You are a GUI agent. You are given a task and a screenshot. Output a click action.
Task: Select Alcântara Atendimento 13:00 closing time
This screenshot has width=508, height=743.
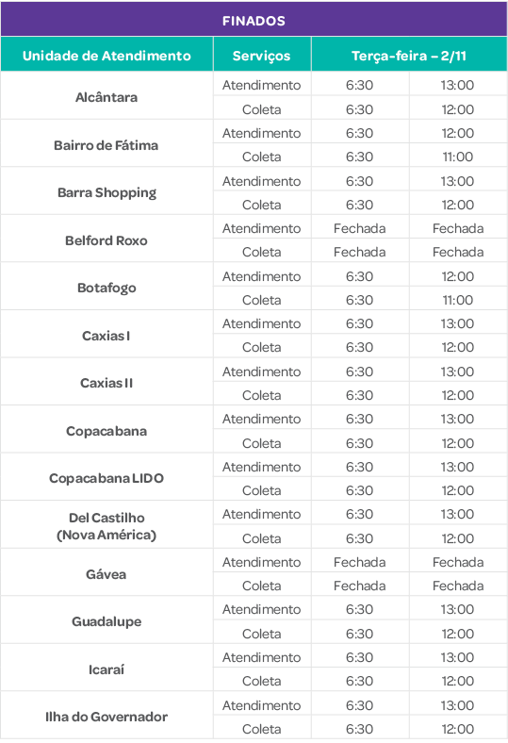458,84
